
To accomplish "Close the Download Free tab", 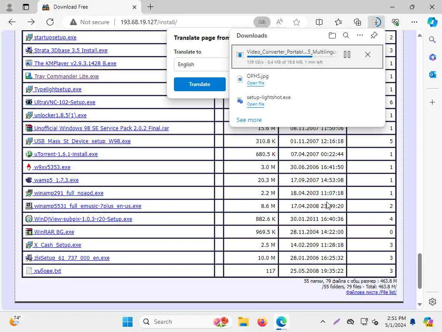I will pyautogui.click(x=135, y=7).
